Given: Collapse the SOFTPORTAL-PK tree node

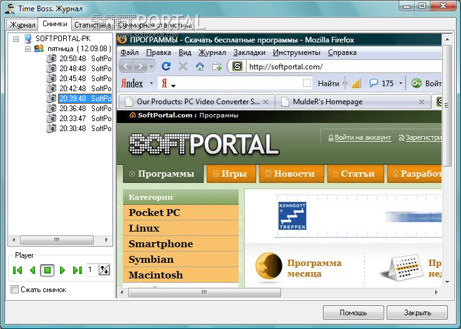Looking at the screenshot, I should pyautogui.click(x=16, y=39).
